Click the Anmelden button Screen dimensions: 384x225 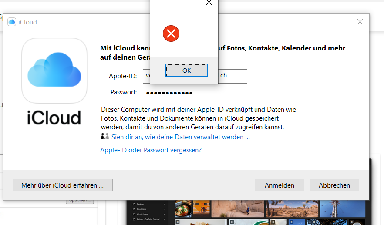(280, 185)
